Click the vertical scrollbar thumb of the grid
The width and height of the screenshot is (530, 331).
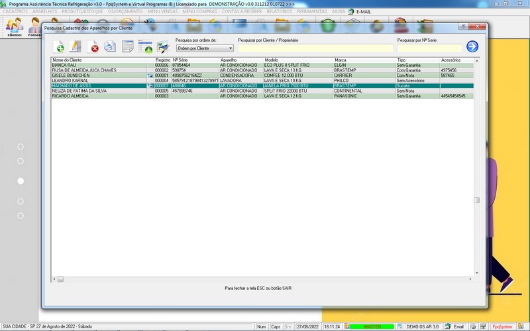(x=476, y=201)
